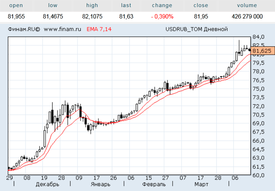
Task: Select the Январь month label on the time axis
Action: point(100,184)
